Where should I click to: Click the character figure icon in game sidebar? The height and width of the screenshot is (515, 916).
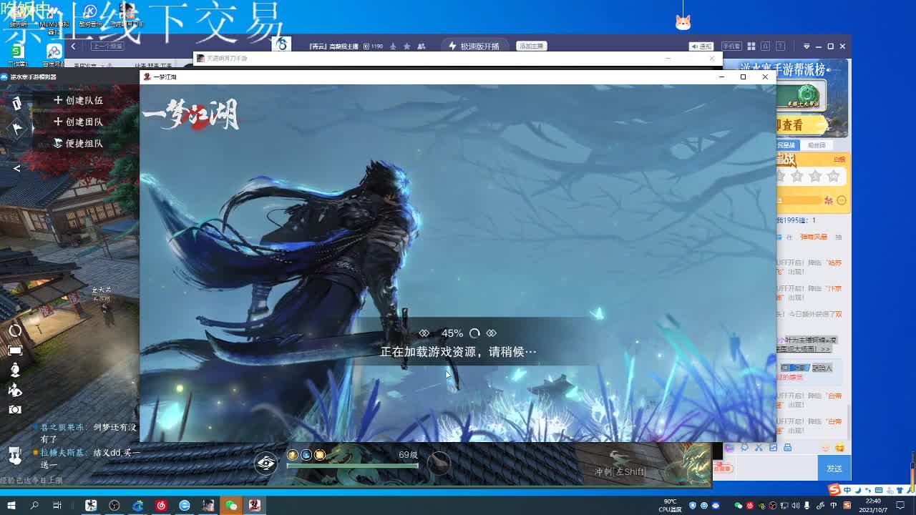[x=15, y=370]
